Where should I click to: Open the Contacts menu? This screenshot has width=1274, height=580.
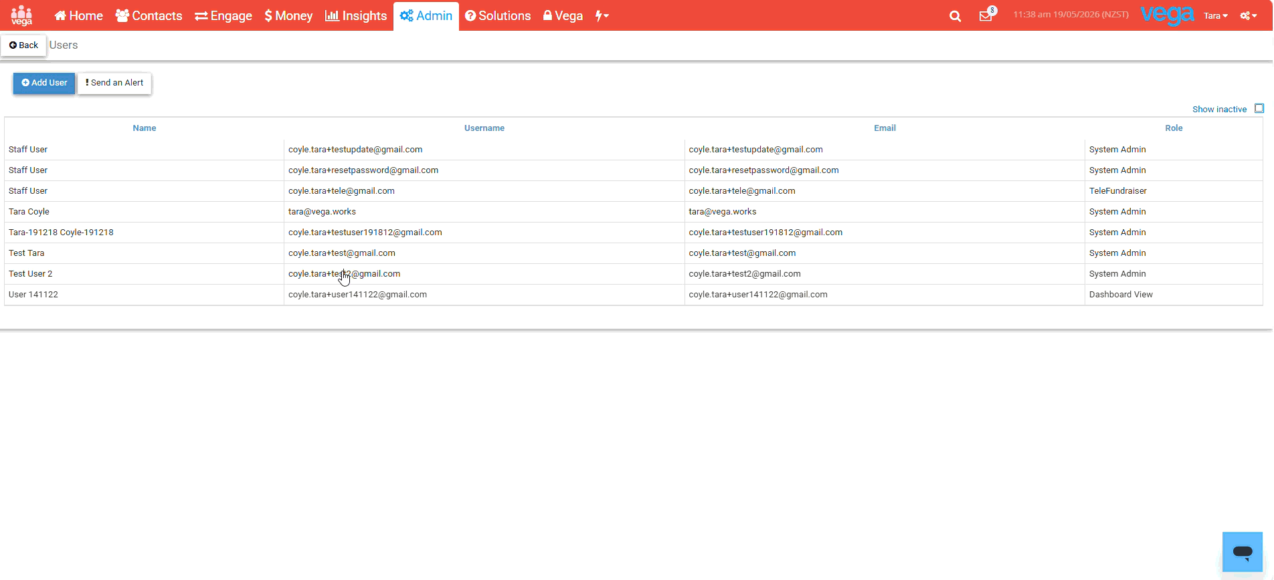pos(149,15)
